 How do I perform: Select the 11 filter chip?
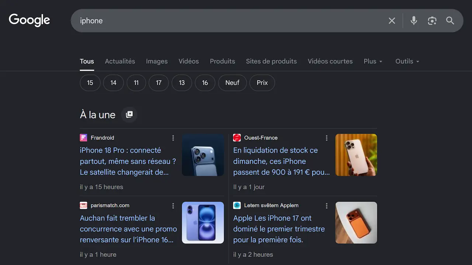point(136,83)
